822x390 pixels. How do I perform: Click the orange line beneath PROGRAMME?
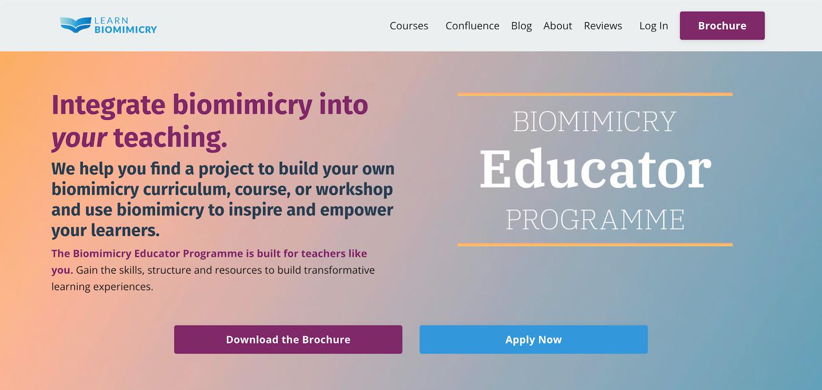[595, 245]
